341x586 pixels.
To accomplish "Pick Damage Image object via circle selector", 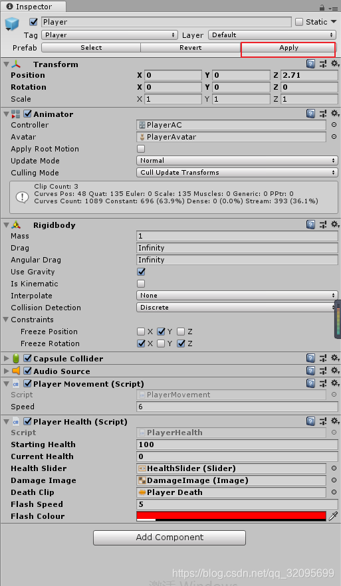I will coord(334,480).
